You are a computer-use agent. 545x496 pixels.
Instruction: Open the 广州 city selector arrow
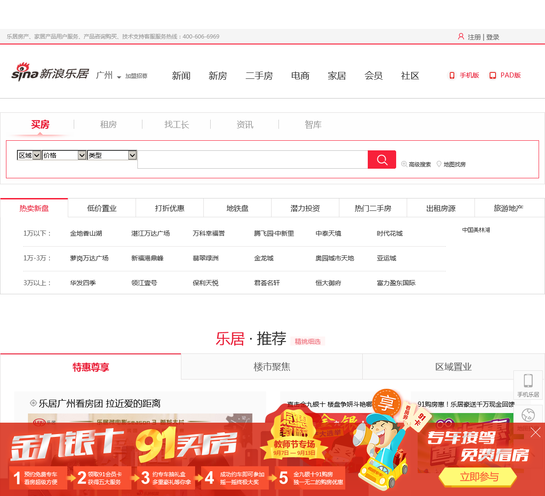pos(119,77)
